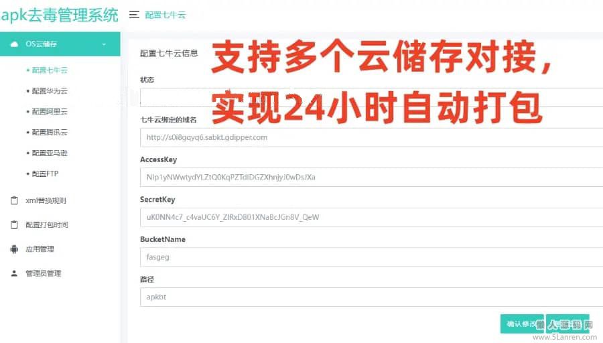The height and width of the screenshot is (343, 603).
Task: Open the 状态 dropdown field
Action: pos(371,97)
